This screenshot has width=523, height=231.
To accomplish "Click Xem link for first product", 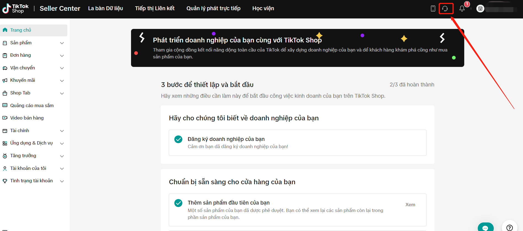I will pos(410,205).
